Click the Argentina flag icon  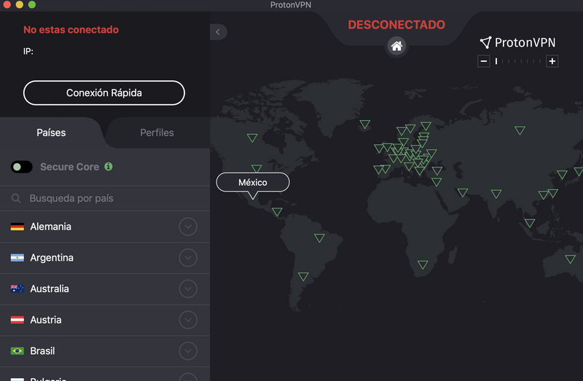pos(17,258)
